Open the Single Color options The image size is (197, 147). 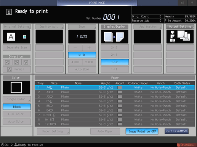tap(17, 99)
